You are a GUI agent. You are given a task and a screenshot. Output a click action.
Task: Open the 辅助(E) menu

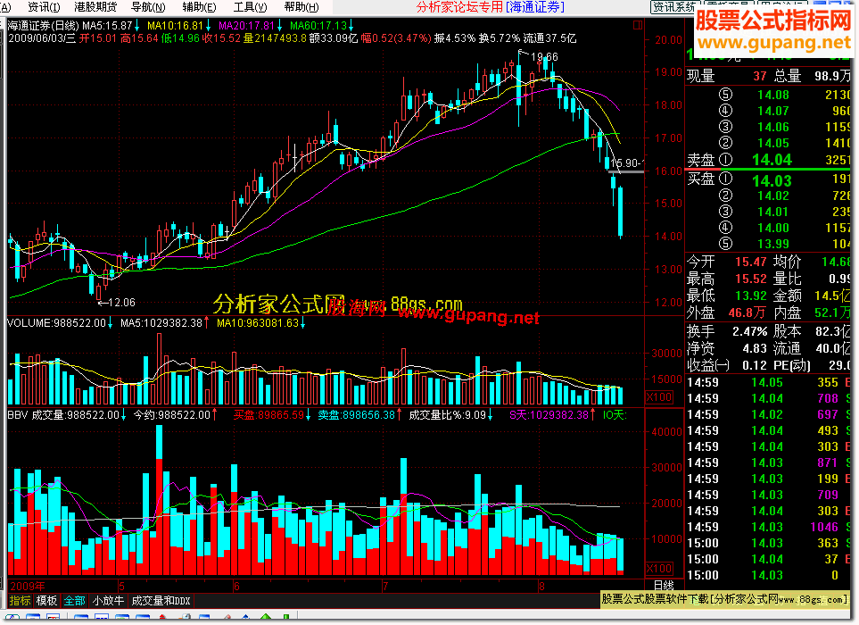(200, 7)
